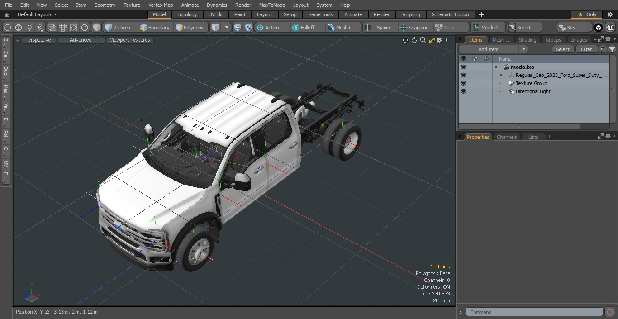Open the Unity kit cube icon
Image resolution: width=618 pixels, height=319 pixels.
click(599, 28)
